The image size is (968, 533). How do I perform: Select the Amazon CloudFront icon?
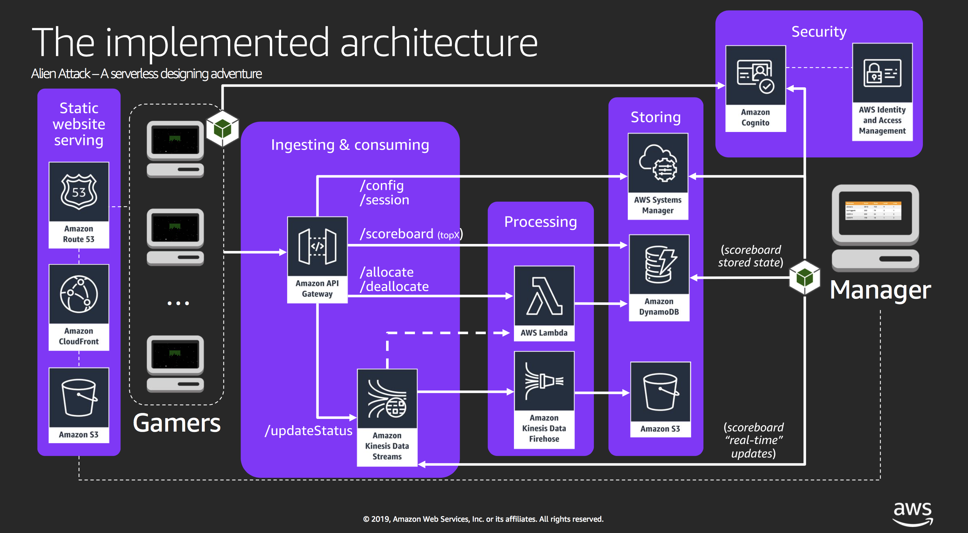[x=79, y=294]
